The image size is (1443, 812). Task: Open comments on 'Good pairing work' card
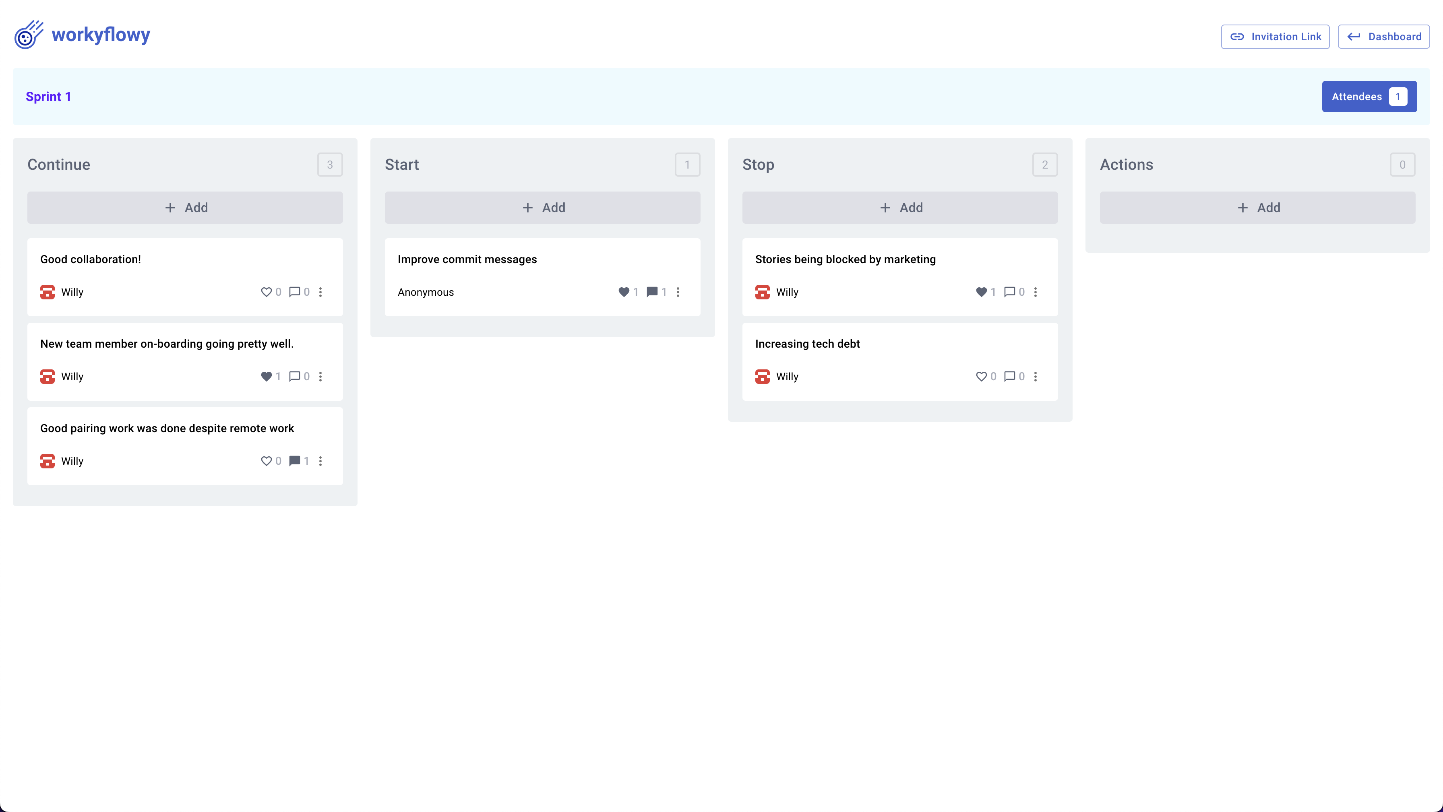tap(295, 461)
